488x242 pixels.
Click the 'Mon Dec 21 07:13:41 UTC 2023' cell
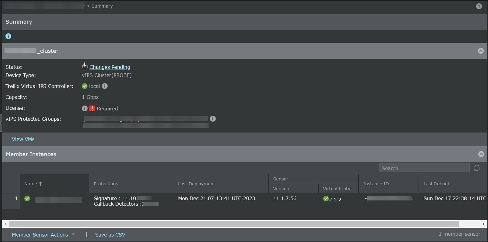click(x=216, y=198)
